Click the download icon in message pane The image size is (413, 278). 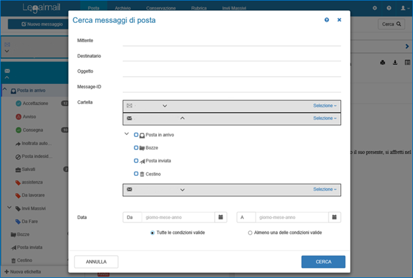click(x=395, y=63)
